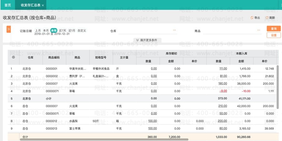Click the 富士苹果 product cell
This screenshot has height=141, width=282.
pos(78,128)
